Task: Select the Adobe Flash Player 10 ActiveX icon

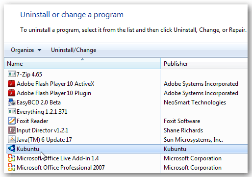Action: (11, 83)
